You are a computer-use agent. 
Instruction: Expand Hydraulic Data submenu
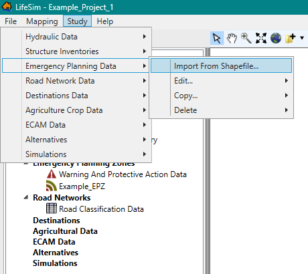(x=76, y=37)
